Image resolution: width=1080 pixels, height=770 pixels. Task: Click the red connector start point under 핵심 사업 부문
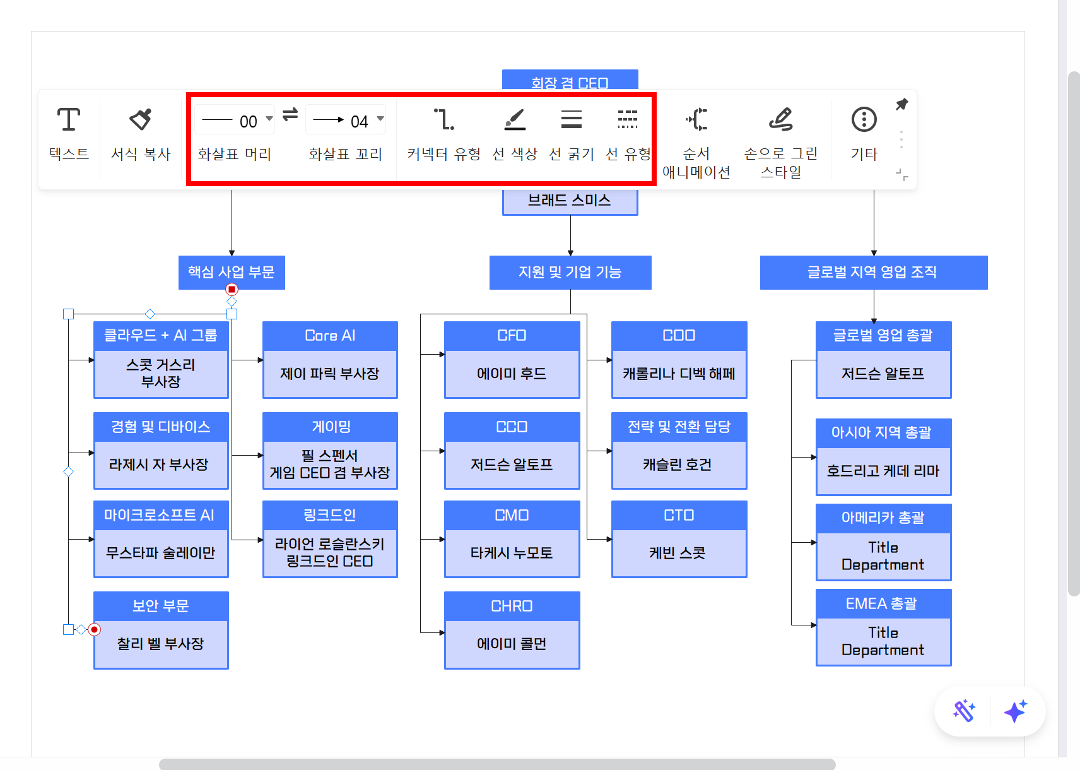[232, 289]
